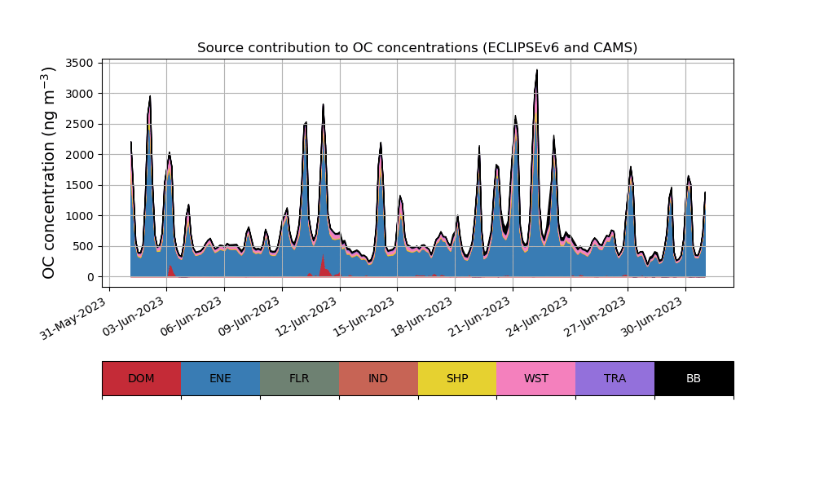
Task: Click the yellow SHP legend swatch
Action: tap(457, 378)
